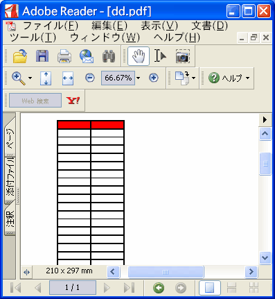Close the dd.pdf document with inner X
275x299 pixels.
(x=266, y=37)
